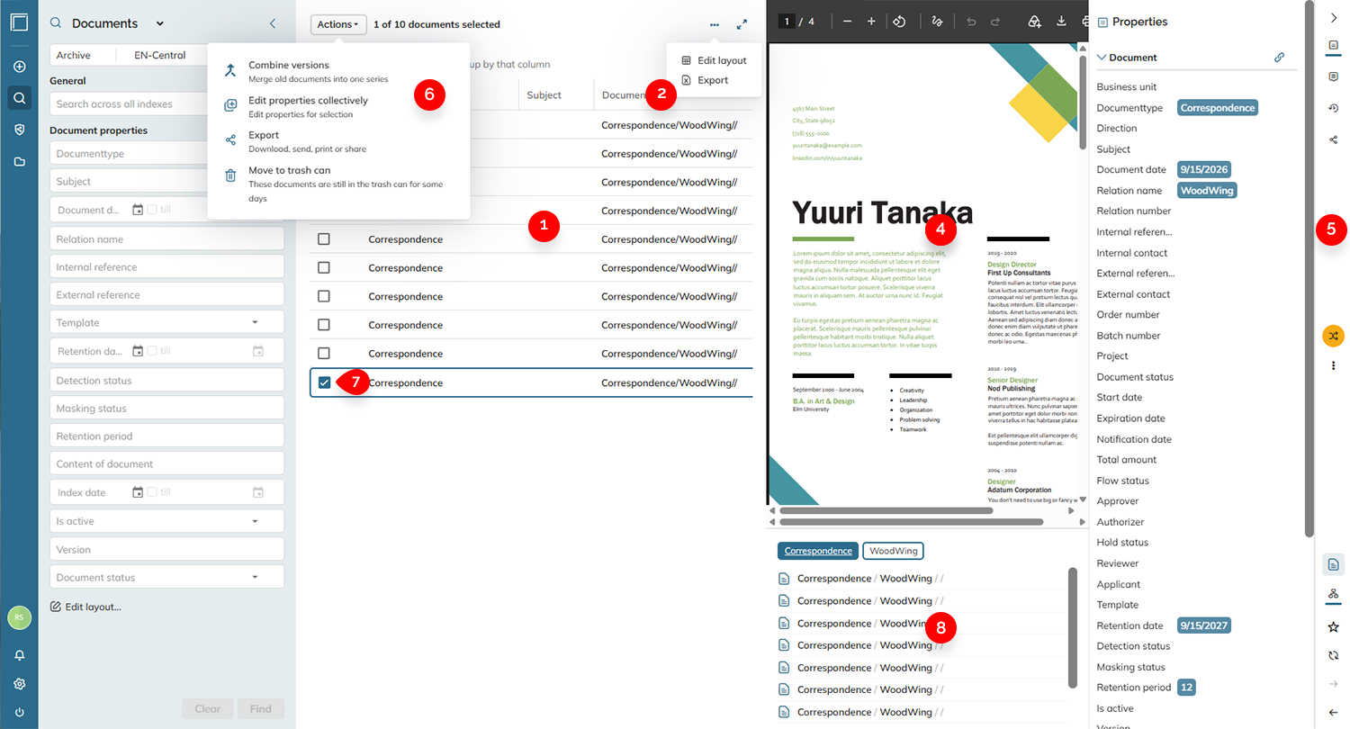
Task: Tick the Index date 'till' checkbox
Action: coord(152,492)
